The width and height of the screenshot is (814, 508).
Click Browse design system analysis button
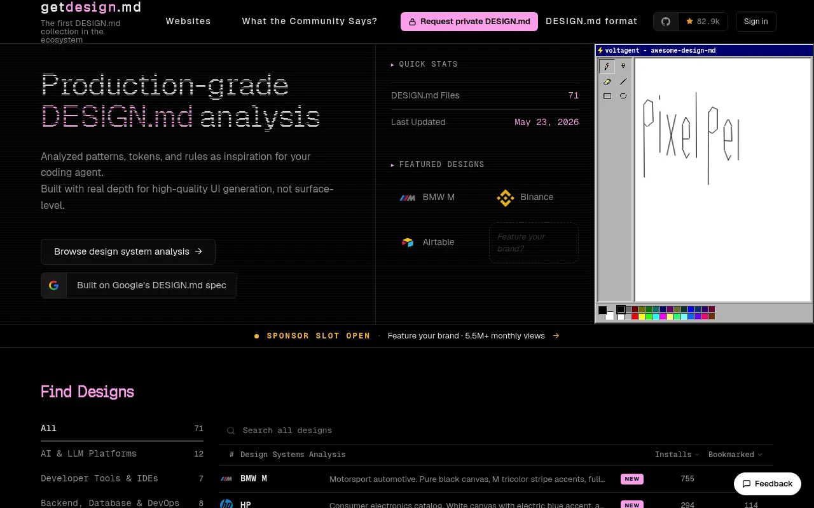pos(128,251)
